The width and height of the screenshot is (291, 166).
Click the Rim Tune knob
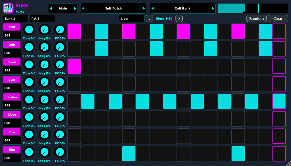[x=29, y=152]
